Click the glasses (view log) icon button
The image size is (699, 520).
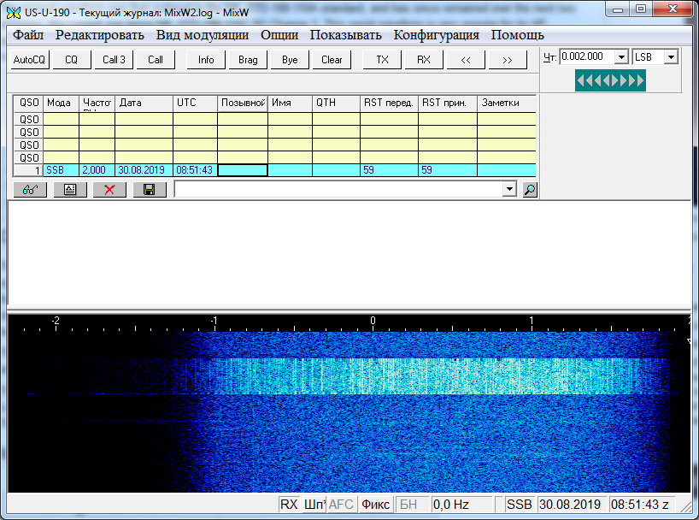click(x=30, y=190)
